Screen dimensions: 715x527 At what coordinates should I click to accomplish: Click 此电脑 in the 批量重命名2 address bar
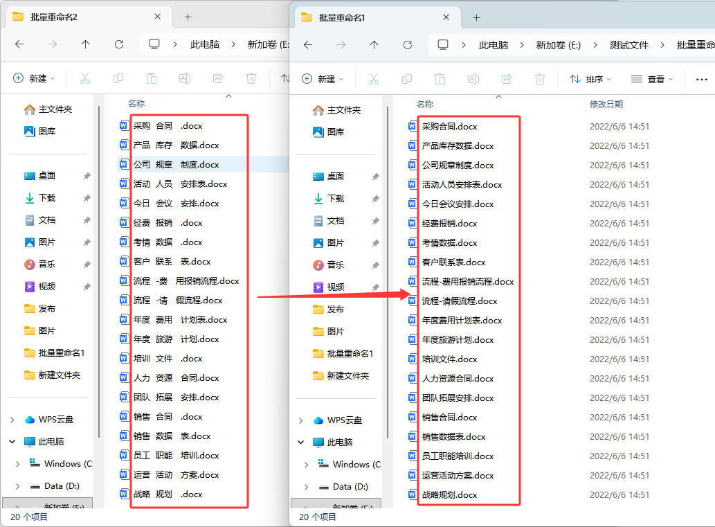pos(205,44)
